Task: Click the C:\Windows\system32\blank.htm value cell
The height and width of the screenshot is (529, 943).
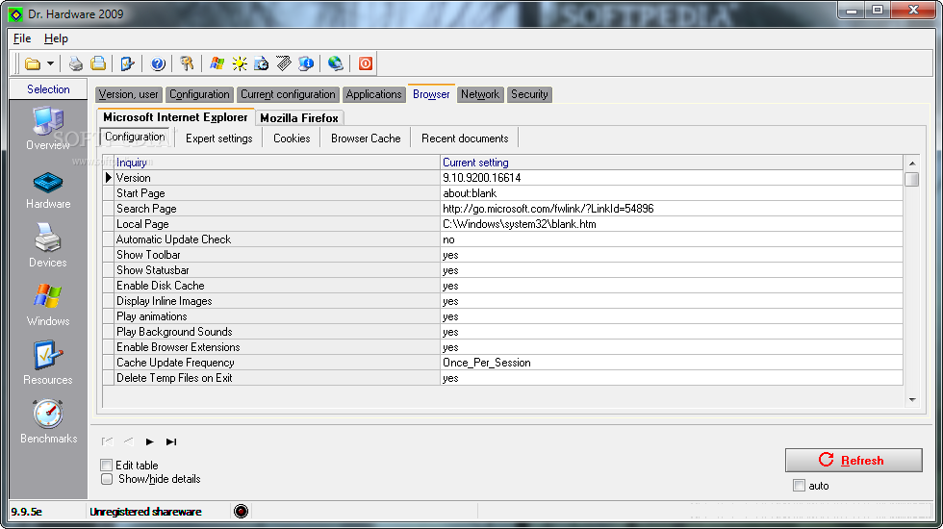Action: coord(672,224)
